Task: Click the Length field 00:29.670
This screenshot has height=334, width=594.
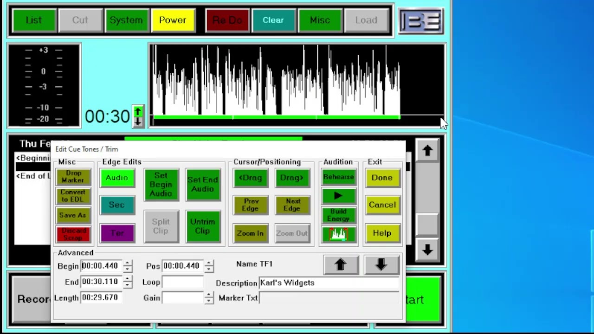Action: tap(102, 297)
